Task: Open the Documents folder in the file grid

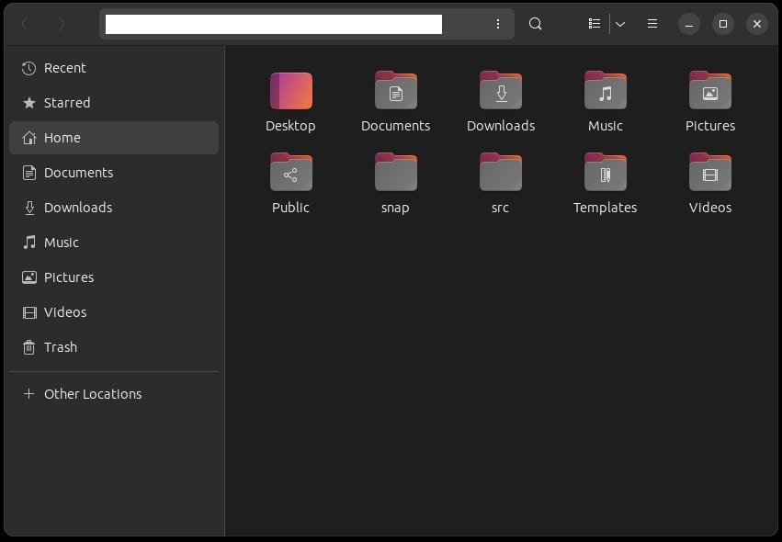Action: tap(395, 91)
